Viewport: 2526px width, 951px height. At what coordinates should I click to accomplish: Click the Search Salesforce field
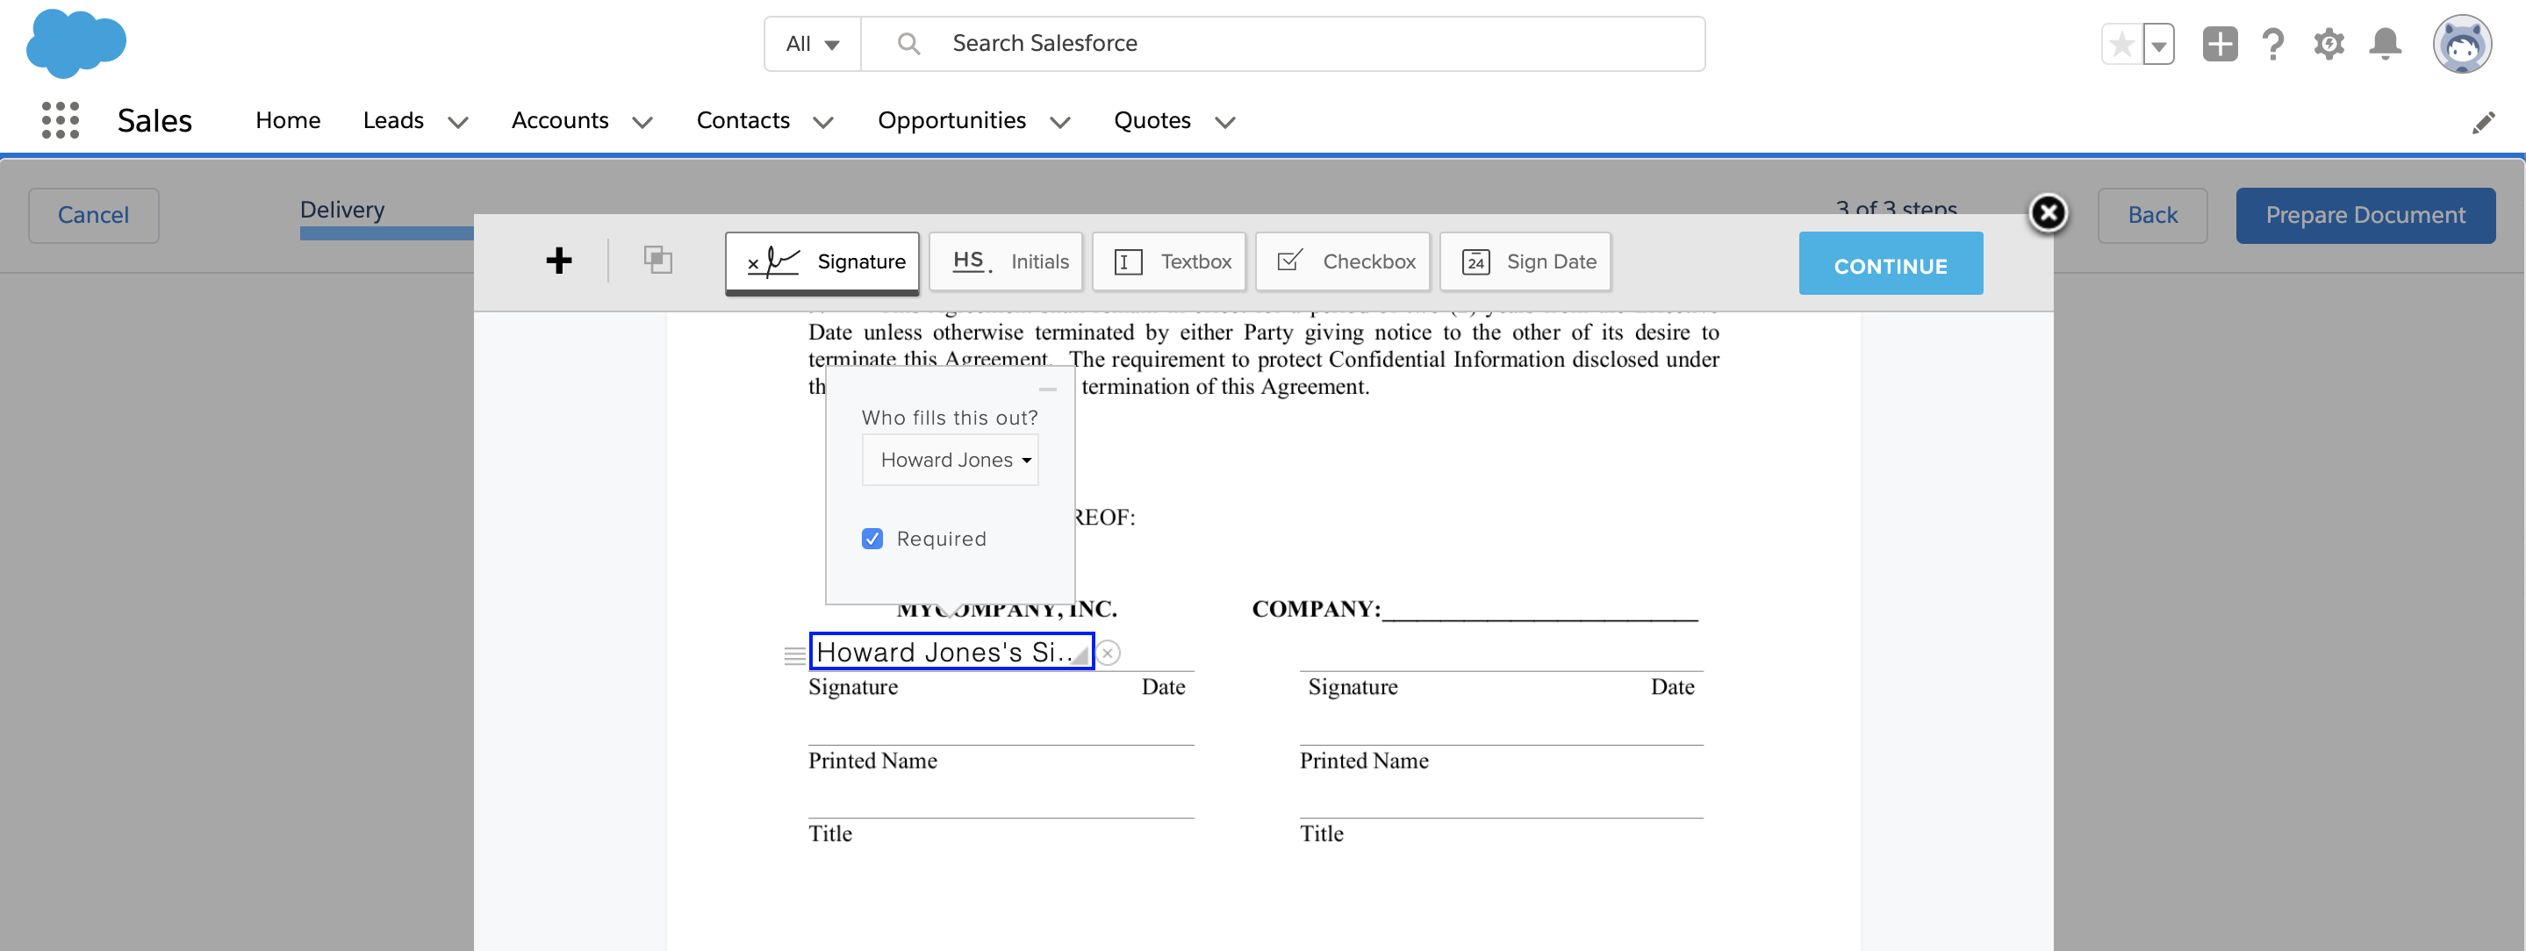1274,44
